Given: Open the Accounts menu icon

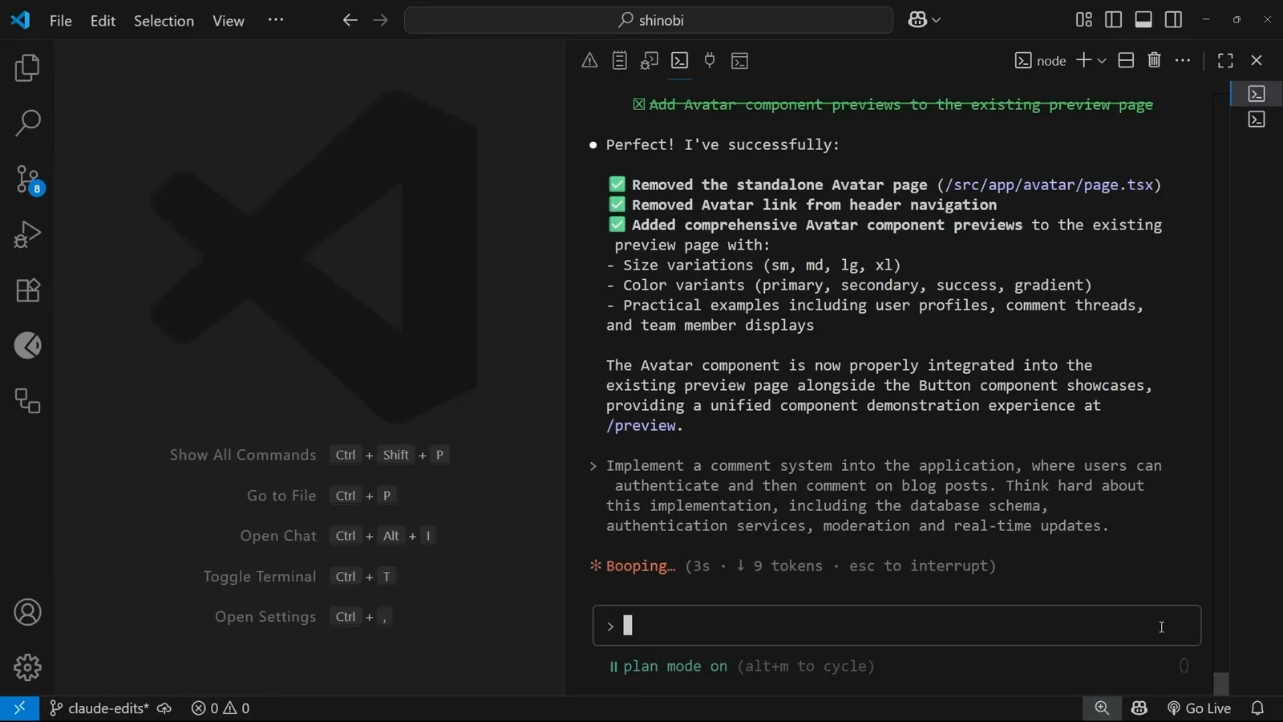Looking at the screenshot, I should coord(27,613).
